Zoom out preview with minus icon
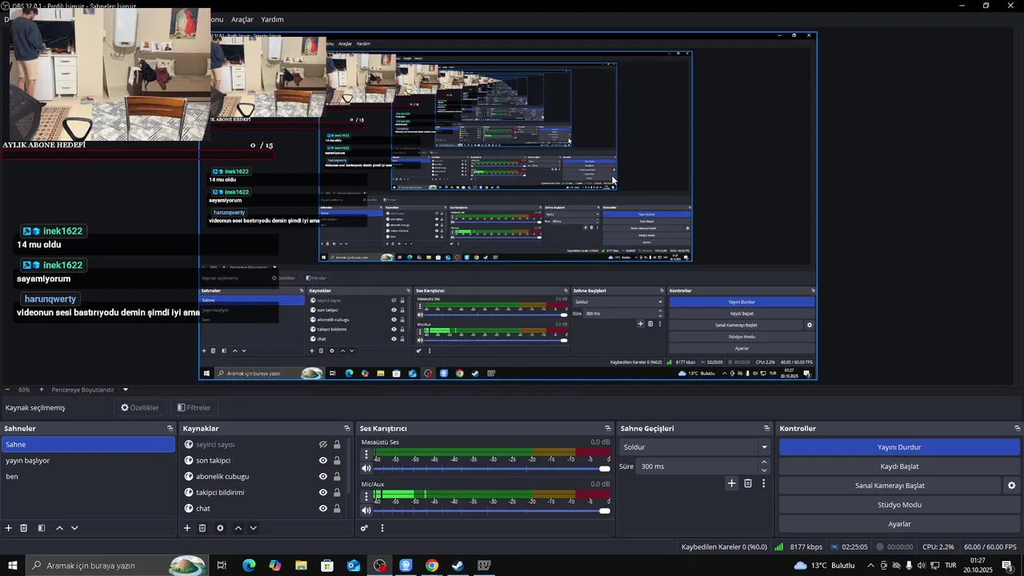 point(6,390)
